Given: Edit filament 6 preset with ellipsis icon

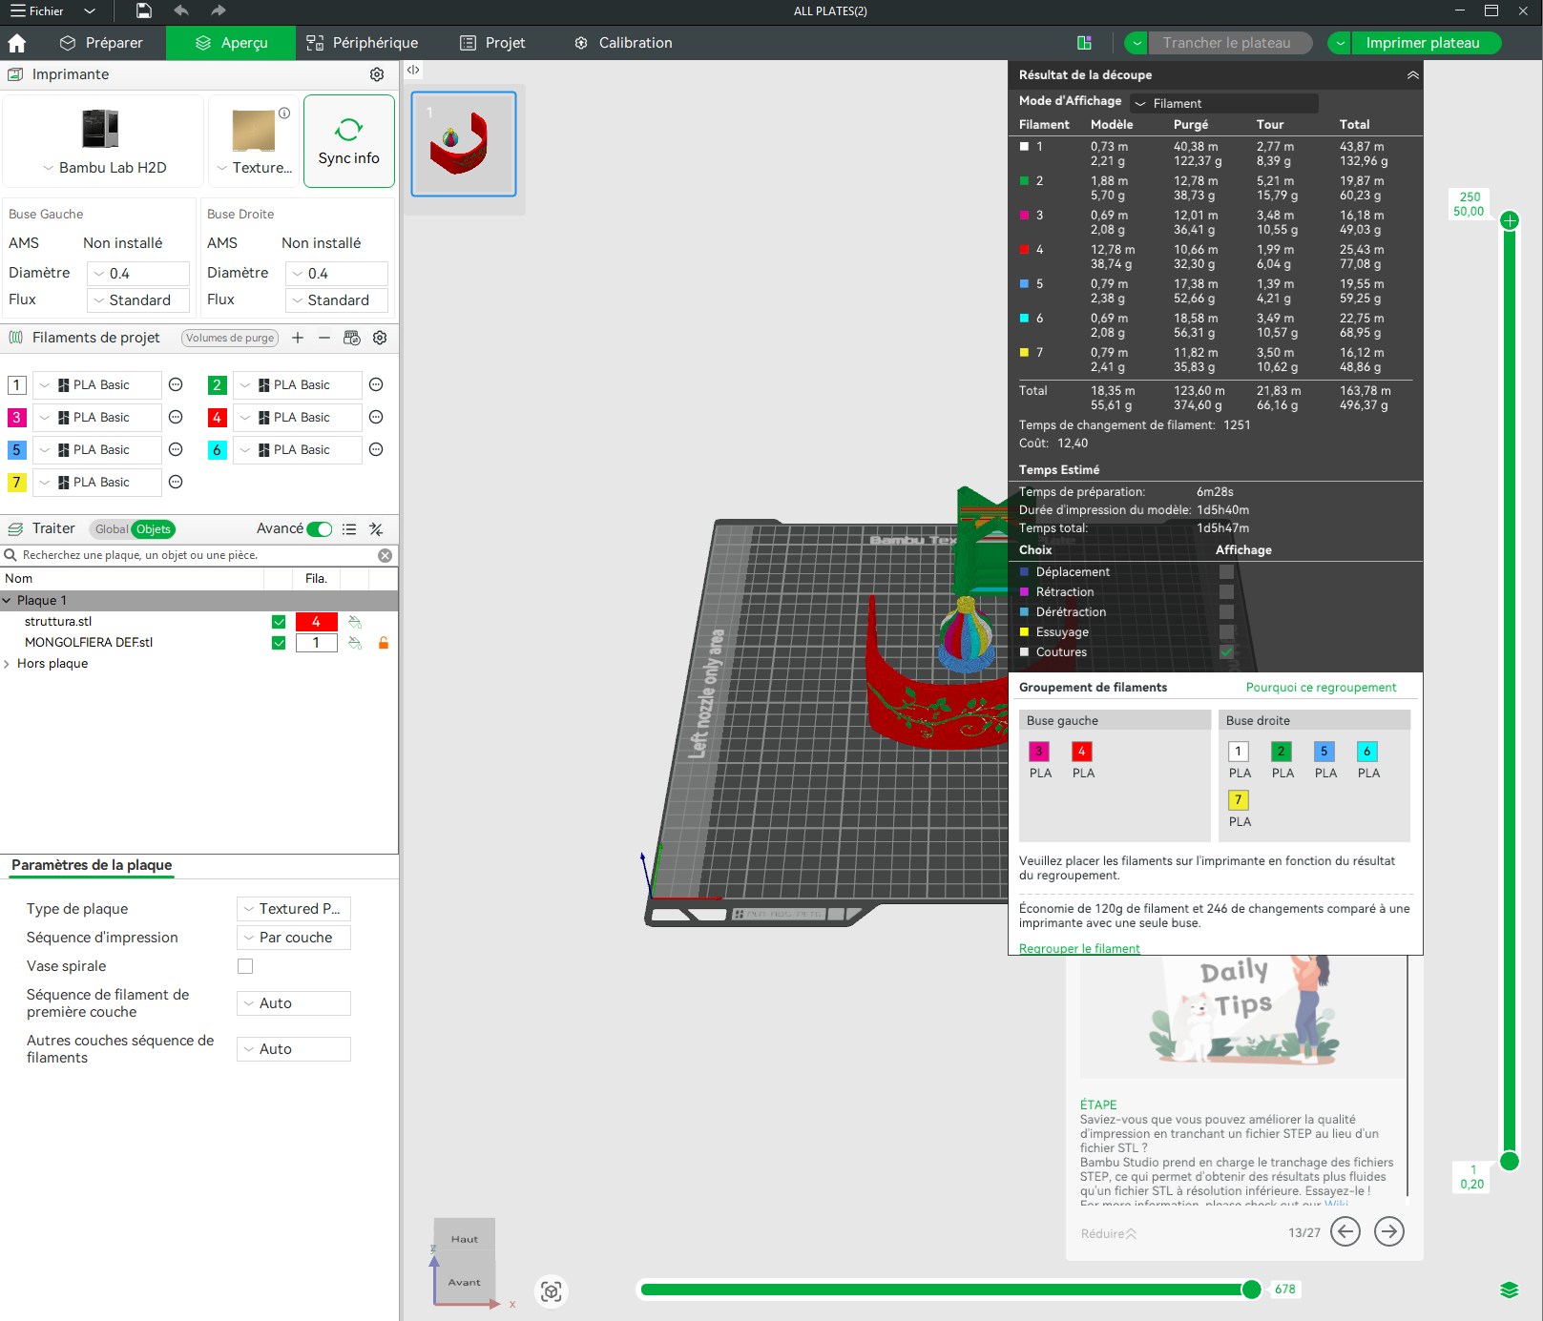Looking at the screenshot, I should point(376,449).
